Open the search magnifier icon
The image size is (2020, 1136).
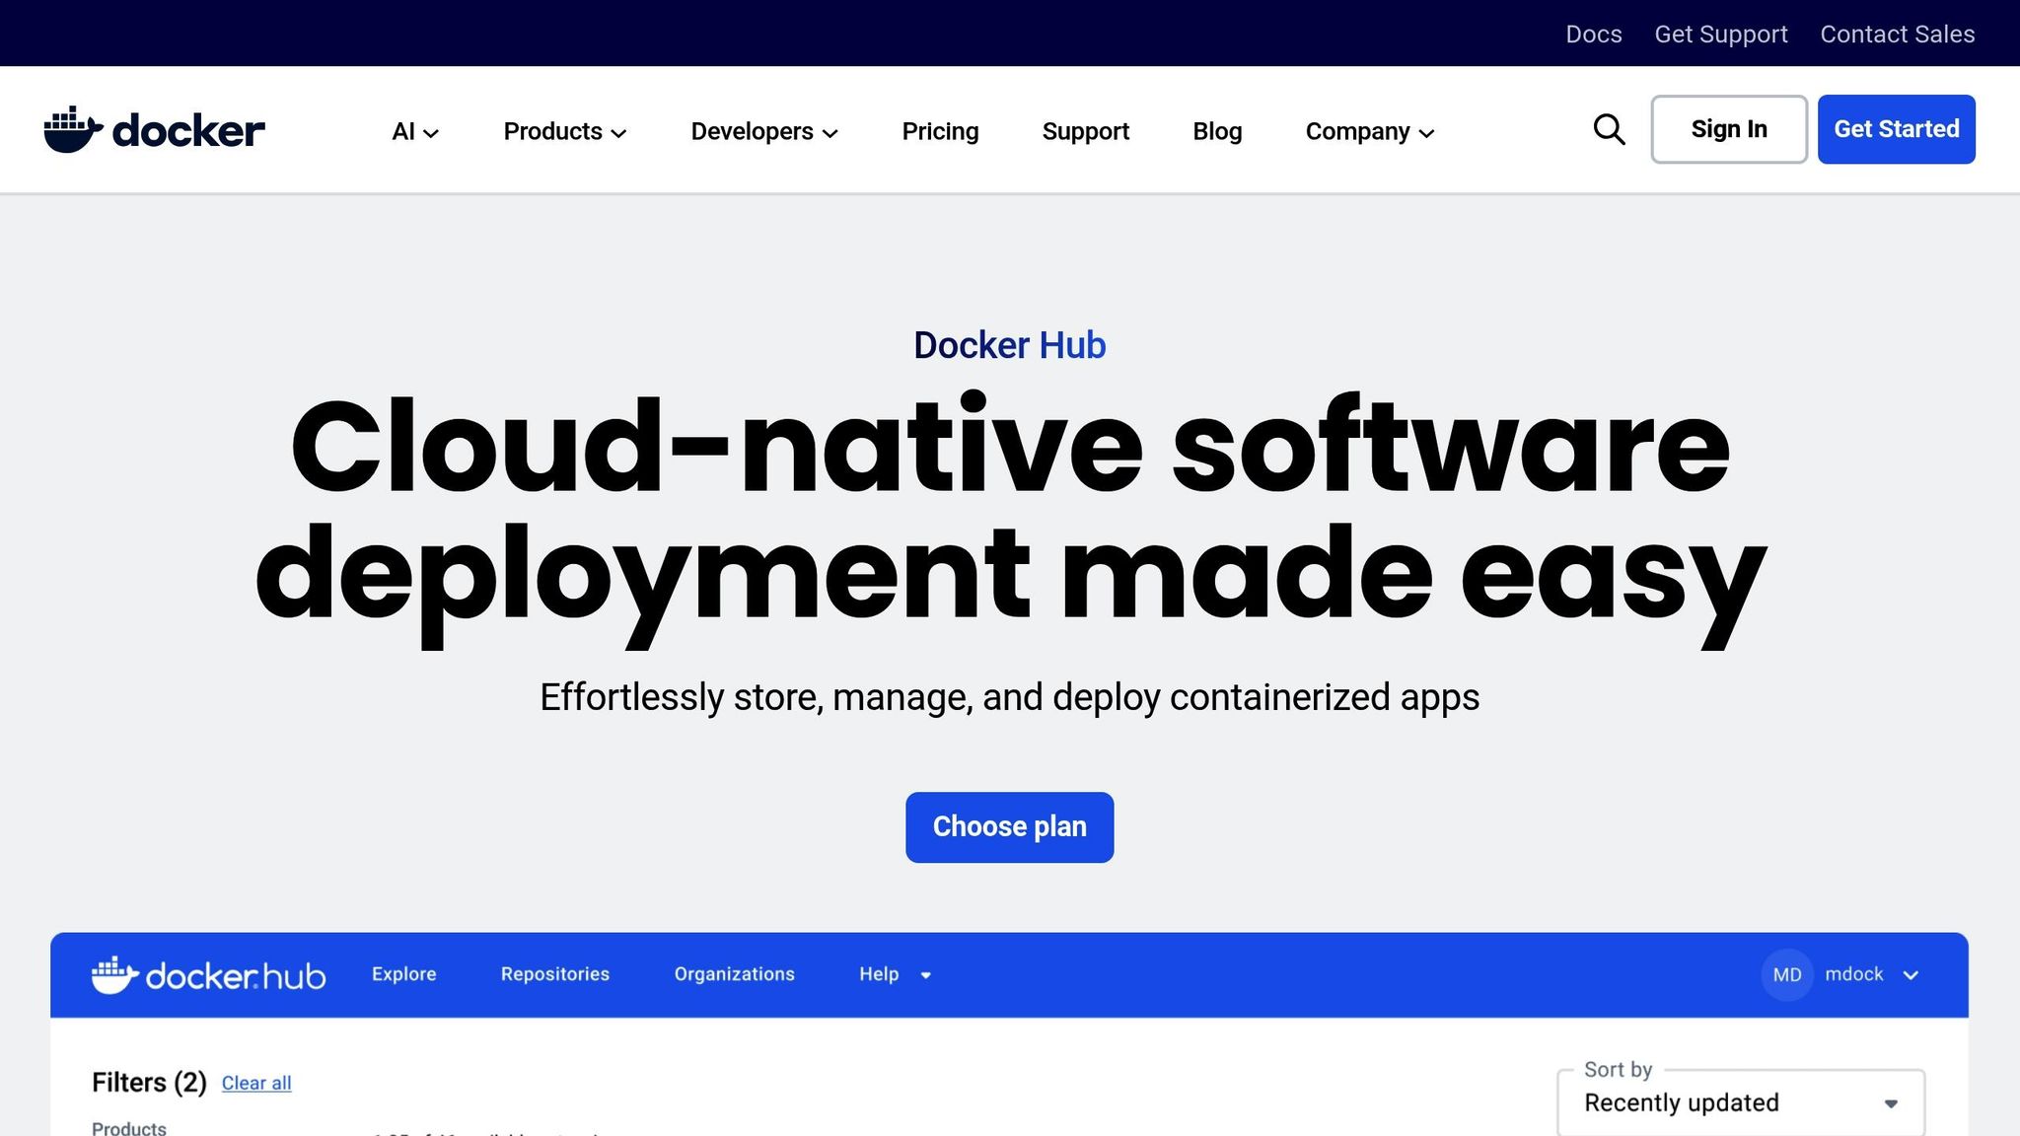coord(1609,129)
